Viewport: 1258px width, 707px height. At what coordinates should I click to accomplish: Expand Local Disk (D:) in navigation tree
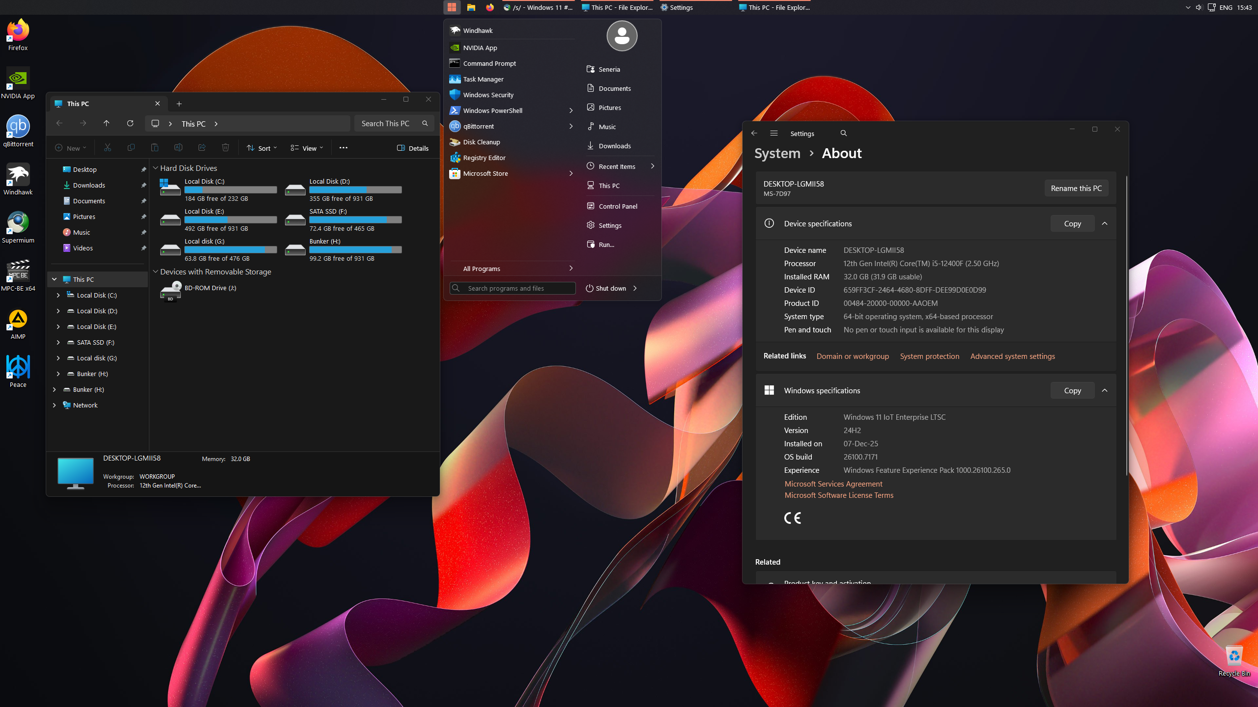pos(58,311)
